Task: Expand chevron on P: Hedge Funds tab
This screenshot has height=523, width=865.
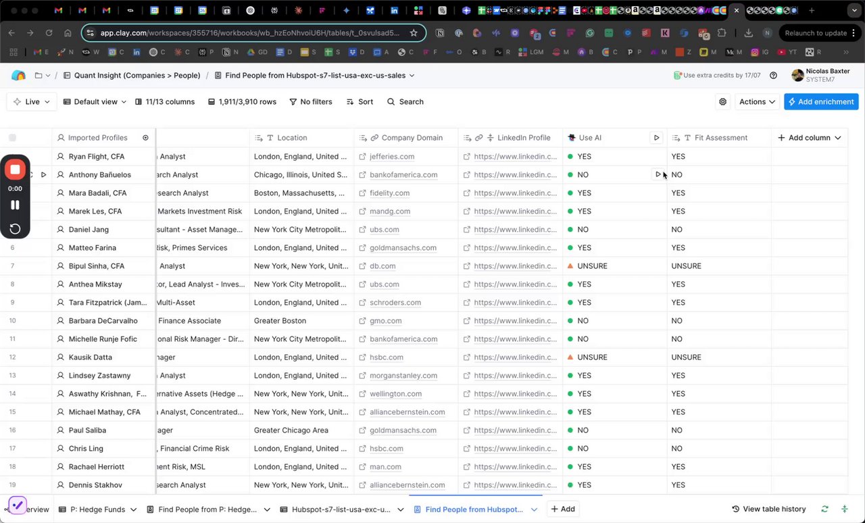Action: point(133,509)
